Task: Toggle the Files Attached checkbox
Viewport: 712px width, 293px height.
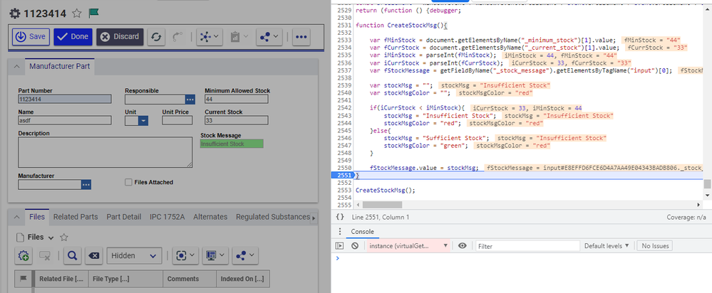Action: (x=128, y=182)
